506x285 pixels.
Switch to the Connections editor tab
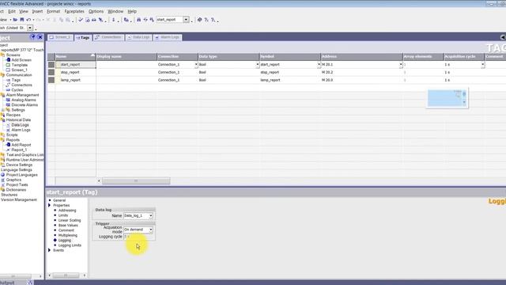(x=108, y=37)
